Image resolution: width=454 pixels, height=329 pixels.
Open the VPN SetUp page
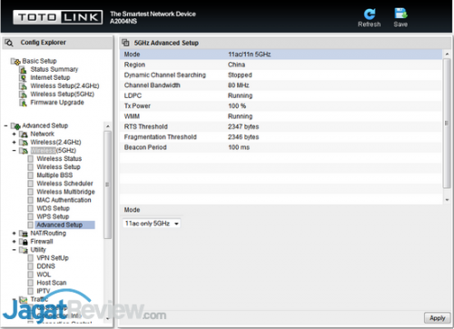coord(53,258)
